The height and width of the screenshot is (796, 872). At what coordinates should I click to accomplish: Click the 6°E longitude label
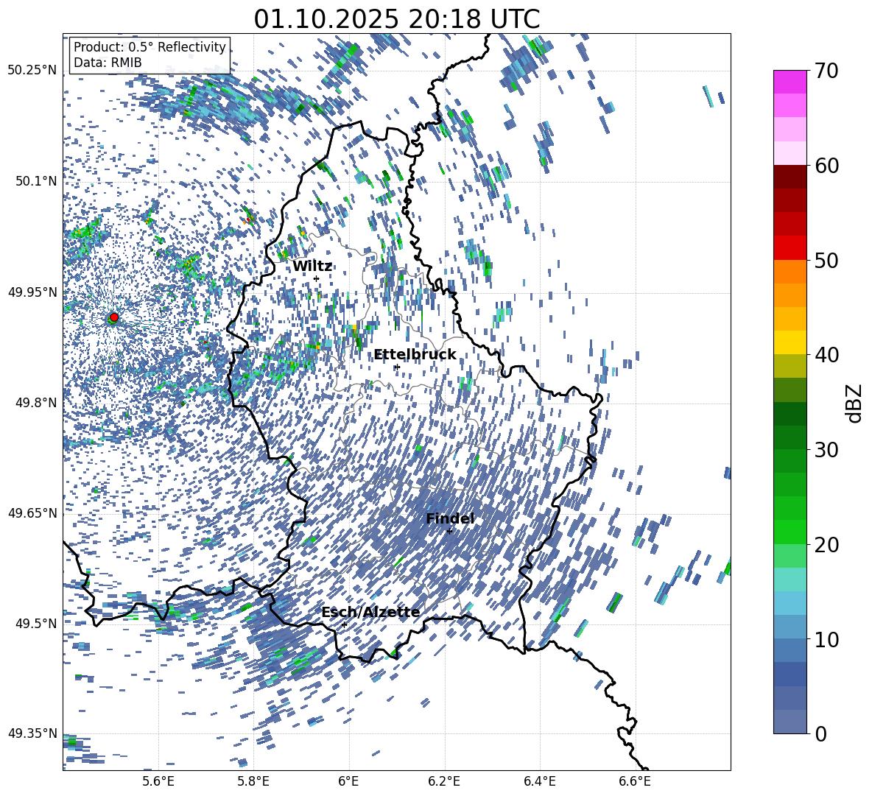[348, 781]
